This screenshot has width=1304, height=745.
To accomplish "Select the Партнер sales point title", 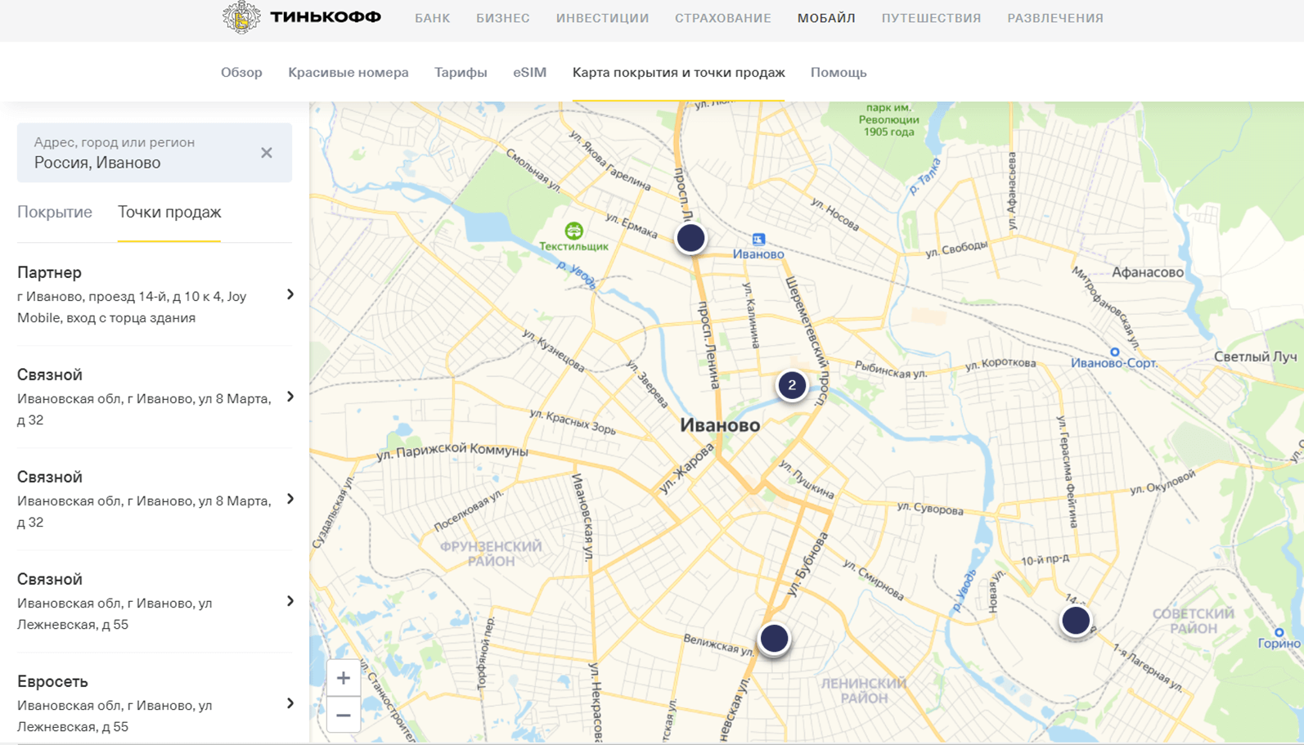I will tap(49, 272).
